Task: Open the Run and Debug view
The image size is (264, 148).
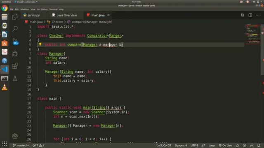Action: (x=15, y=53)
